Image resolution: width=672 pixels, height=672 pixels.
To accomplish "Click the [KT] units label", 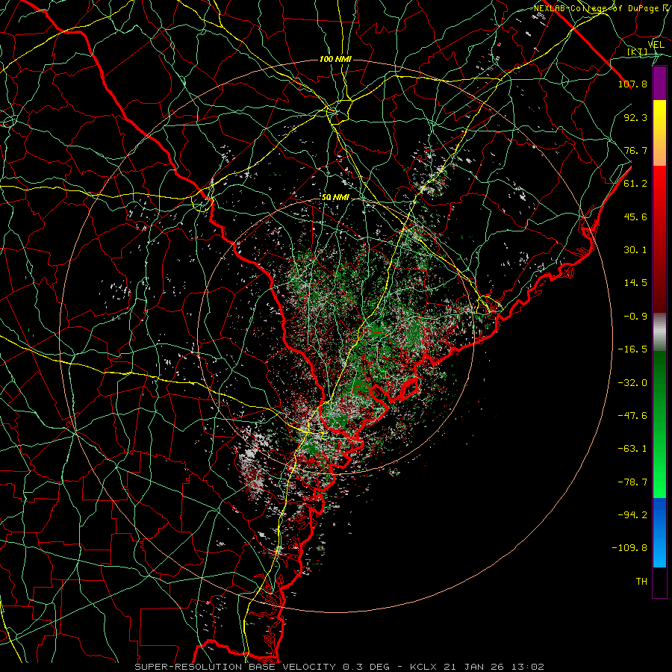I will coord(638,52).
